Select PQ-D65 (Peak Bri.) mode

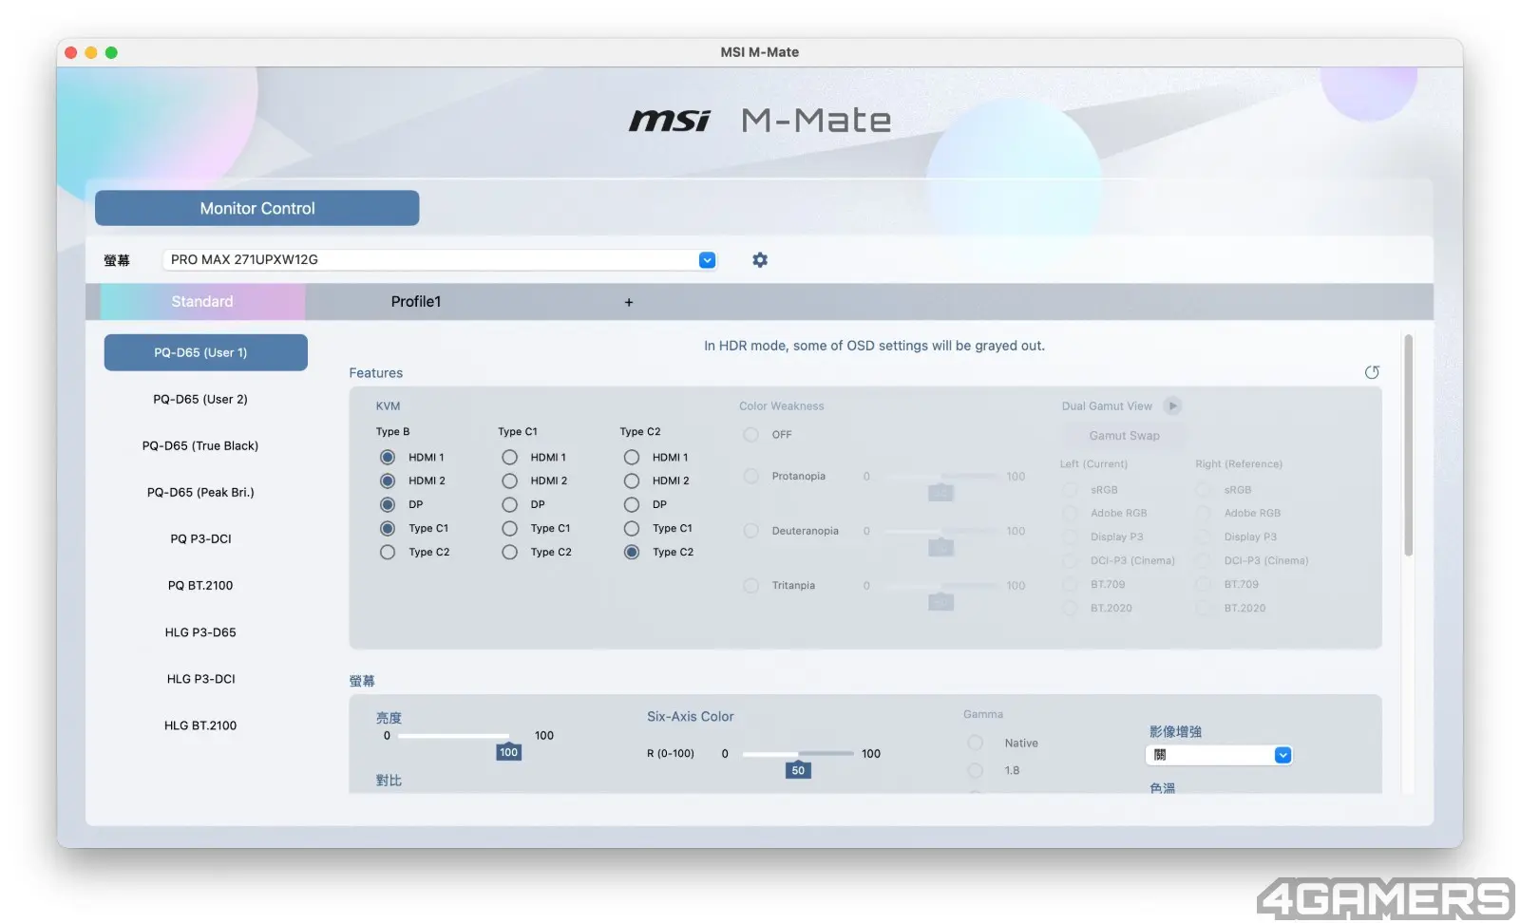point(200,493)
